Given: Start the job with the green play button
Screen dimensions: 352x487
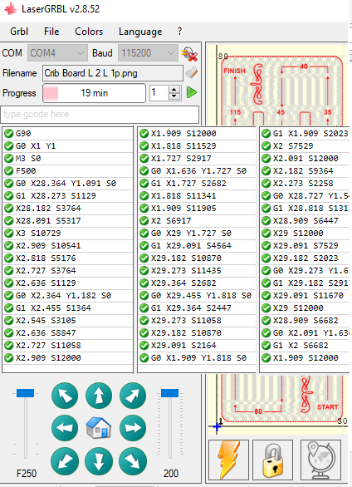Looking at the screenshot, I should coord(192,92).
